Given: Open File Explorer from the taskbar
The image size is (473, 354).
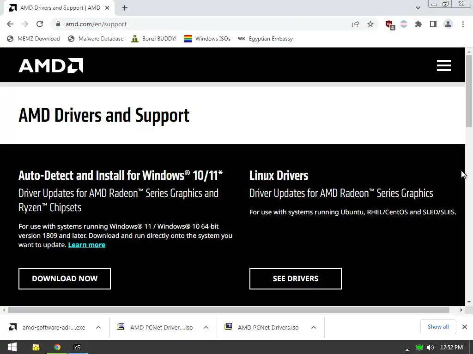Looking at the screenshot, I should 36,347.
